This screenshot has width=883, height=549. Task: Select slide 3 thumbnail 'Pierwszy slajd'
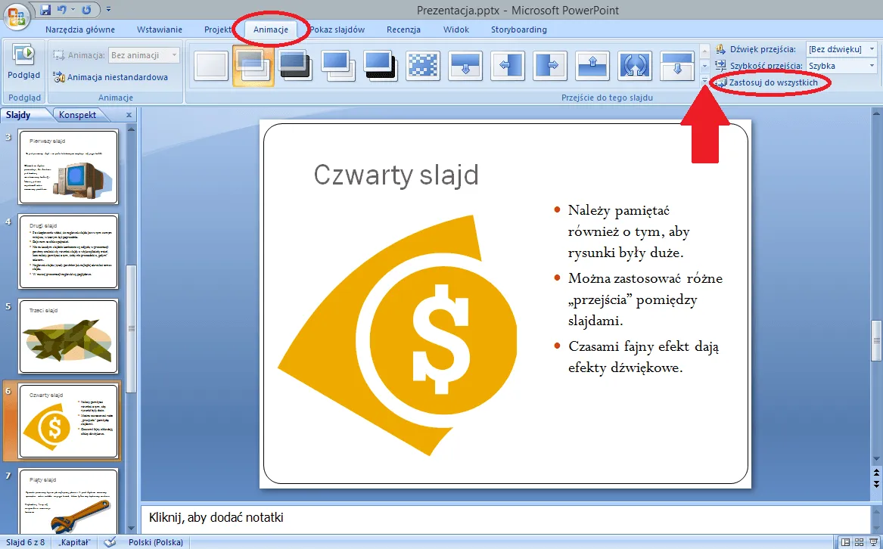[x=68, y=166]
